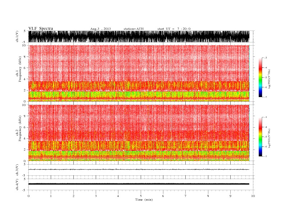Click the time axis tick label "6"
This screenshot has width=285, height=220.
(163, 196)
